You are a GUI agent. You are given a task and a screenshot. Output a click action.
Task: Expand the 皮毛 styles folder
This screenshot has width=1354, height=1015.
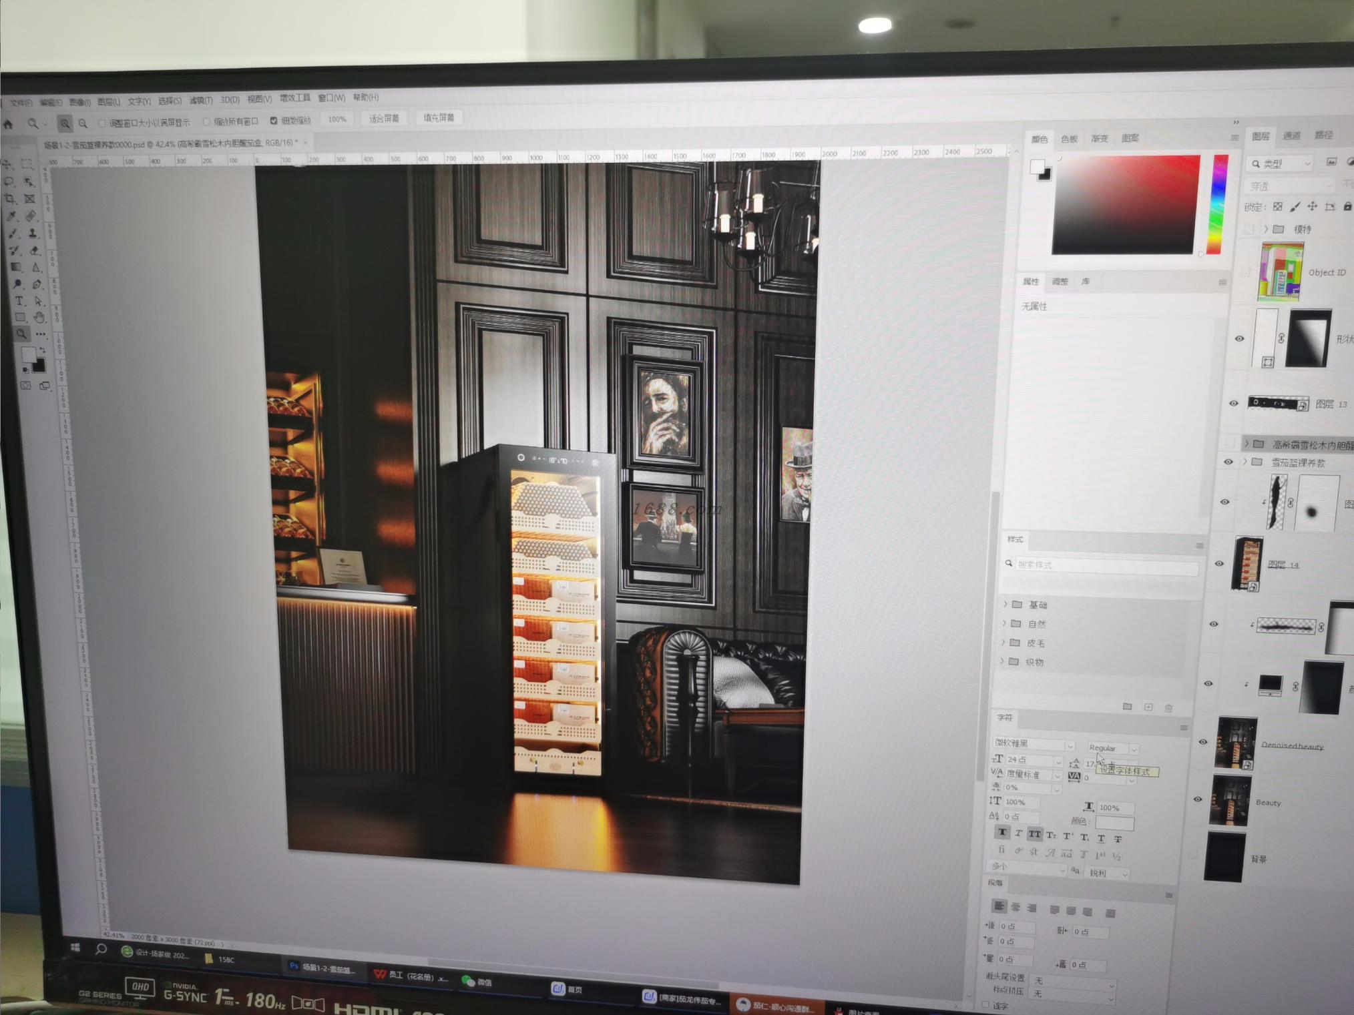[x=1003, y=642]
